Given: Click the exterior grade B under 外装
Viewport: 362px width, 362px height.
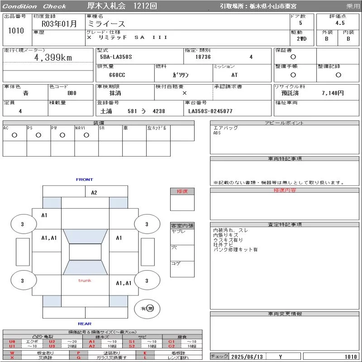Looking at the screenshot, I should pos(327,39).
